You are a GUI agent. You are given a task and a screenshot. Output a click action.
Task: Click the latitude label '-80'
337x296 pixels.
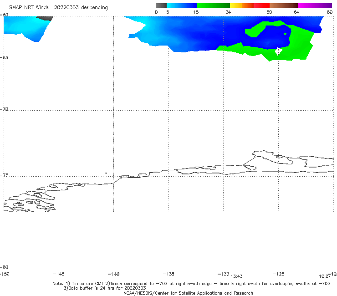[4, 267]
